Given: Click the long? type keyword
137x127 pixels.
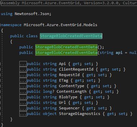Looking at the screenshot, I should pyautogui.click(x=49, y=92).
